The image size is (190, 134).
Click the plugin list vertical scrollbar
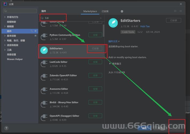point(104,31)
